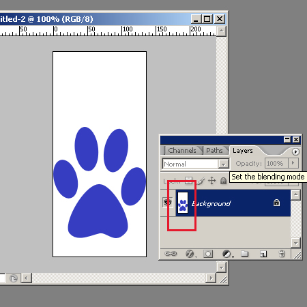Click the Background layer lock icon
This screenshot has height=307, width=307.
(276, 203)
